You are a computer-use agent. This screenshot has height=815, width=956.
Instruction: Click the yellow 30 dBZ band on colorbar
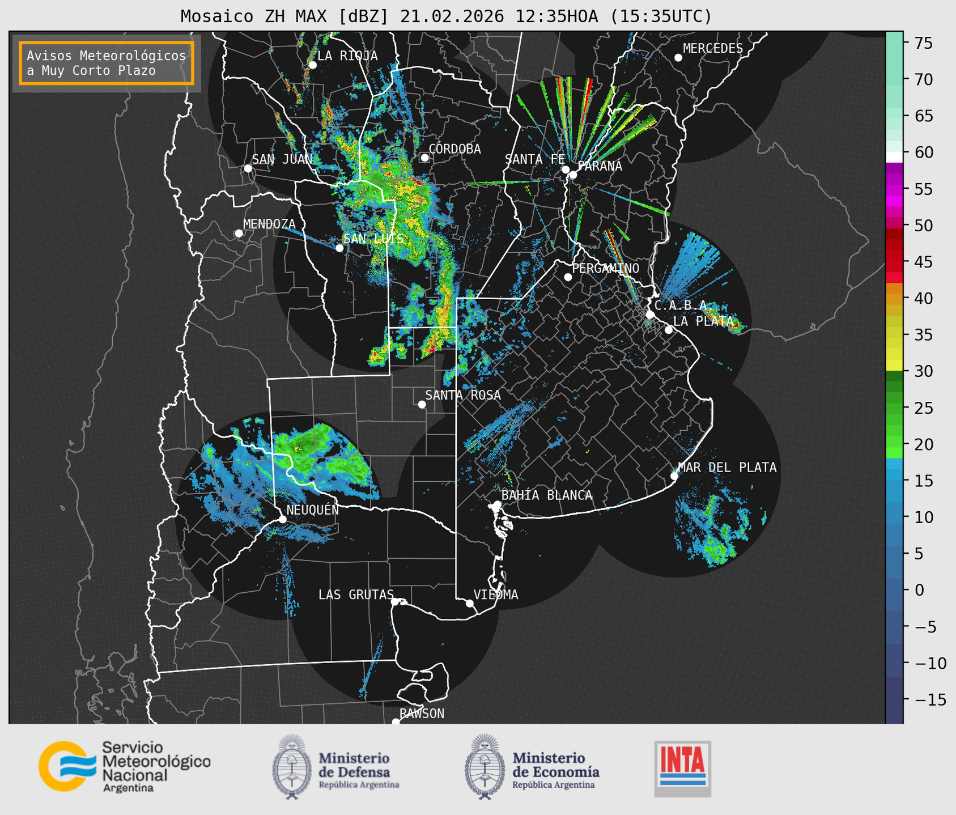pos(894,366)
